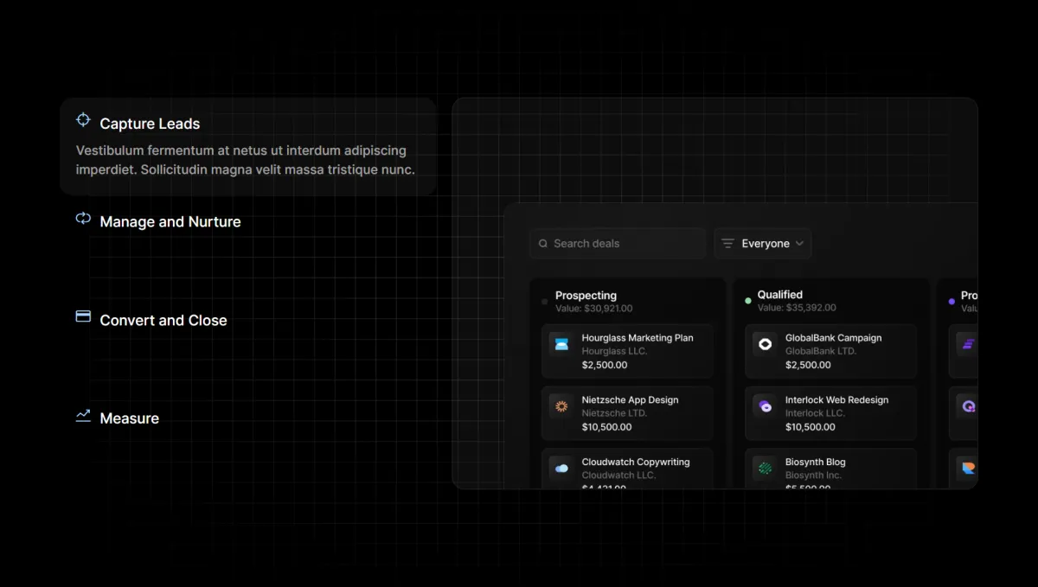Image resolution: width=1038 pixels, height=587 pixels.
Task: Click the Convert and Close card icon
Action: (x=83, y=316)
